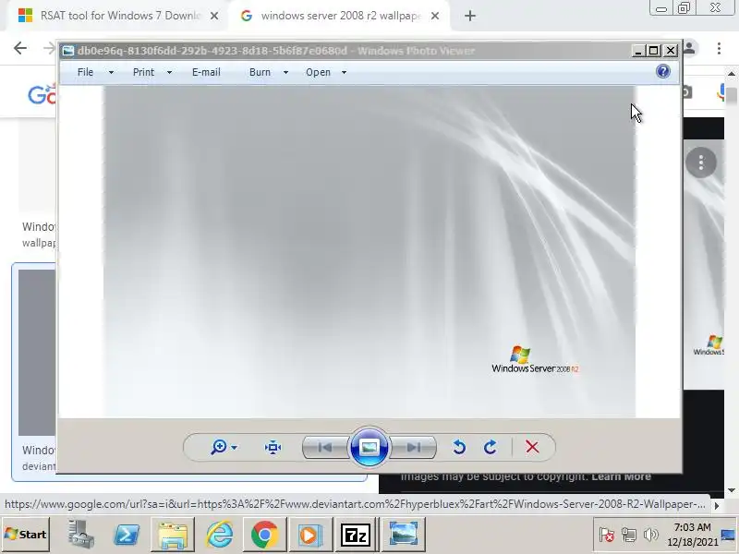
Task: Open the zoom magnifier in Photo Viewer
Action: coord(219,447)
